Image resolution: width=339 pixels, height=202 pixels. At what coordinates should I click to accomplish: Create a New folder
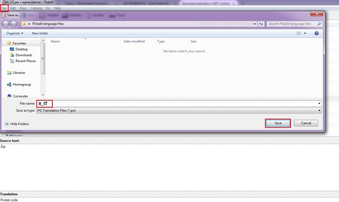click(40, 33)
